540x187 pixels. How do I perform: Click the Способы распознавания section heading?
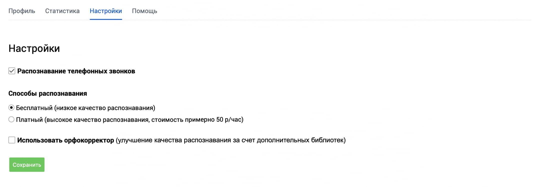coord(48,93)
